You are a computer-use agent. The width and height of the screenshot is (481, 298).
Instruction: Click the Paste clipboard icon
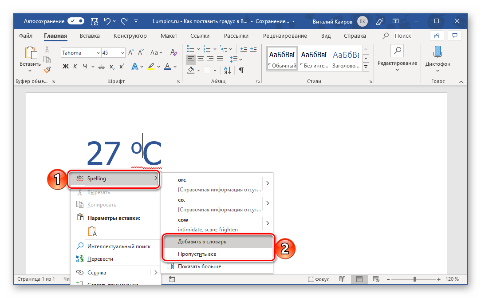(x=31, y=52)
